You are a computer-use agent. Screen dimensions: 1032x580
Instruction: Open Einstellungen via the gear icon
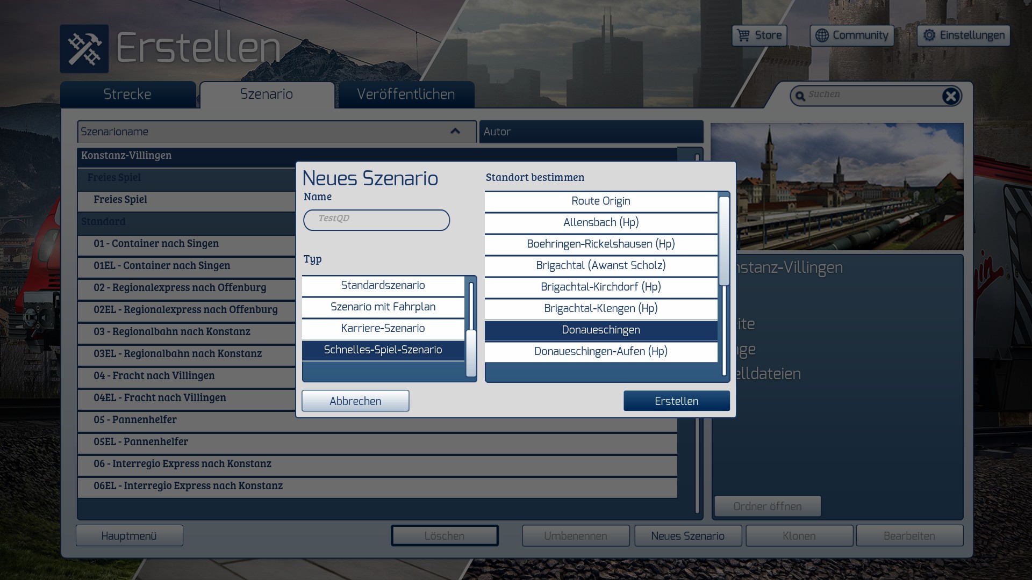929,35
